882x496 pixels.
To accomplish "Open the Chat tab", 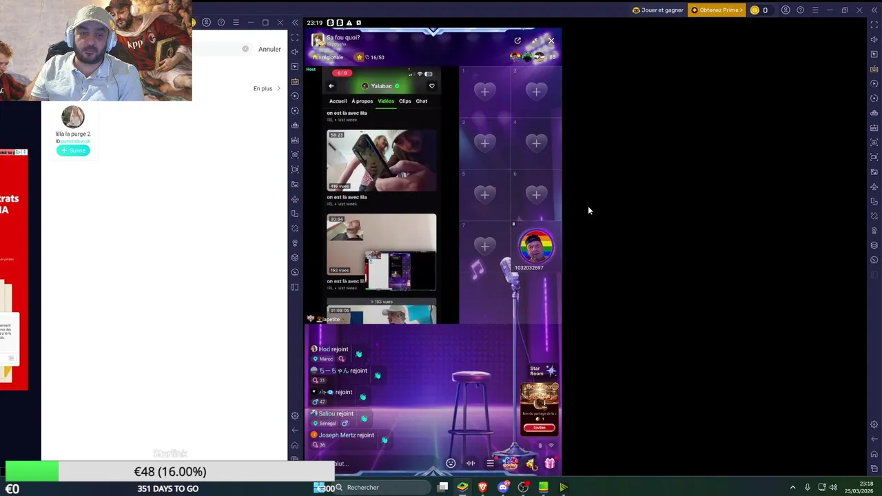I will tap(422, 101).
